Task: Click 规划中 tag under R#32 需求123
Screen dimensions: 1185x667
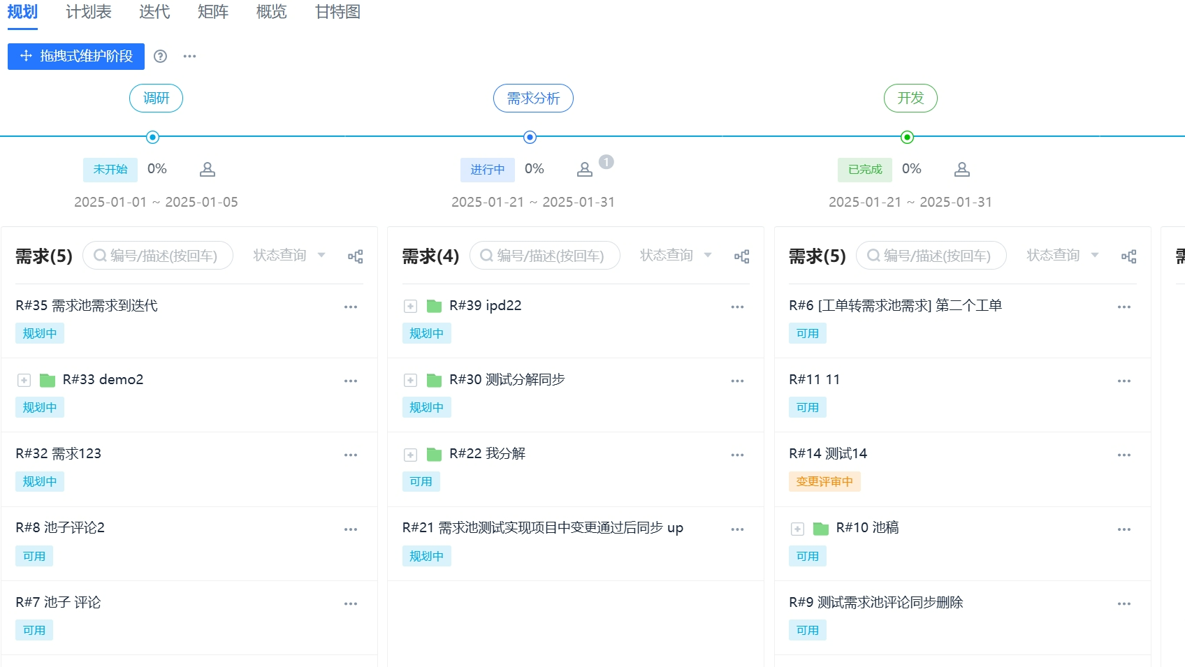Action: pos(40,482)
